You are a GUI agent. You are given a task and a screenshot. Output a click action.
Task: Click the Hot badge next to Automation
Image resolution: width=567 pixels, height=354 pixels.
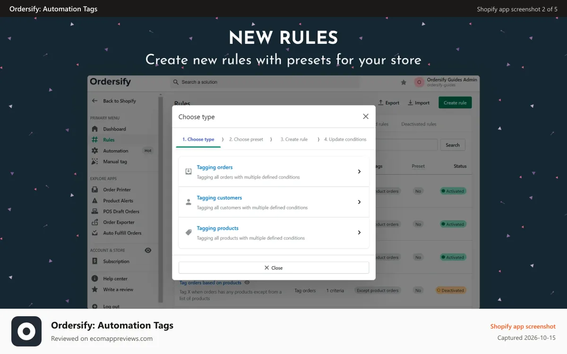tap(148, 151)
